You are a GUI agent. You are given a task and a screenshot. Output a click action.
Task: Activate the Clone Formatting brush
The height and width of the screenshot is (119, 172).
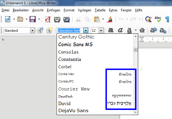pos(109,19)
